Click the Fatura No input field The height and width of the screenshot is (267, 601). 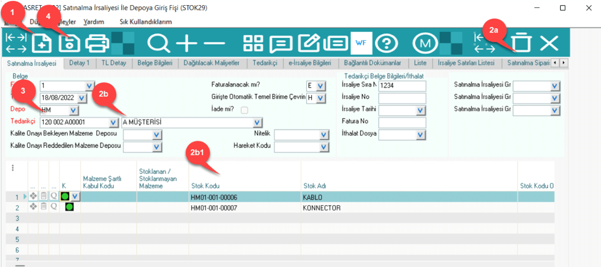402,123
